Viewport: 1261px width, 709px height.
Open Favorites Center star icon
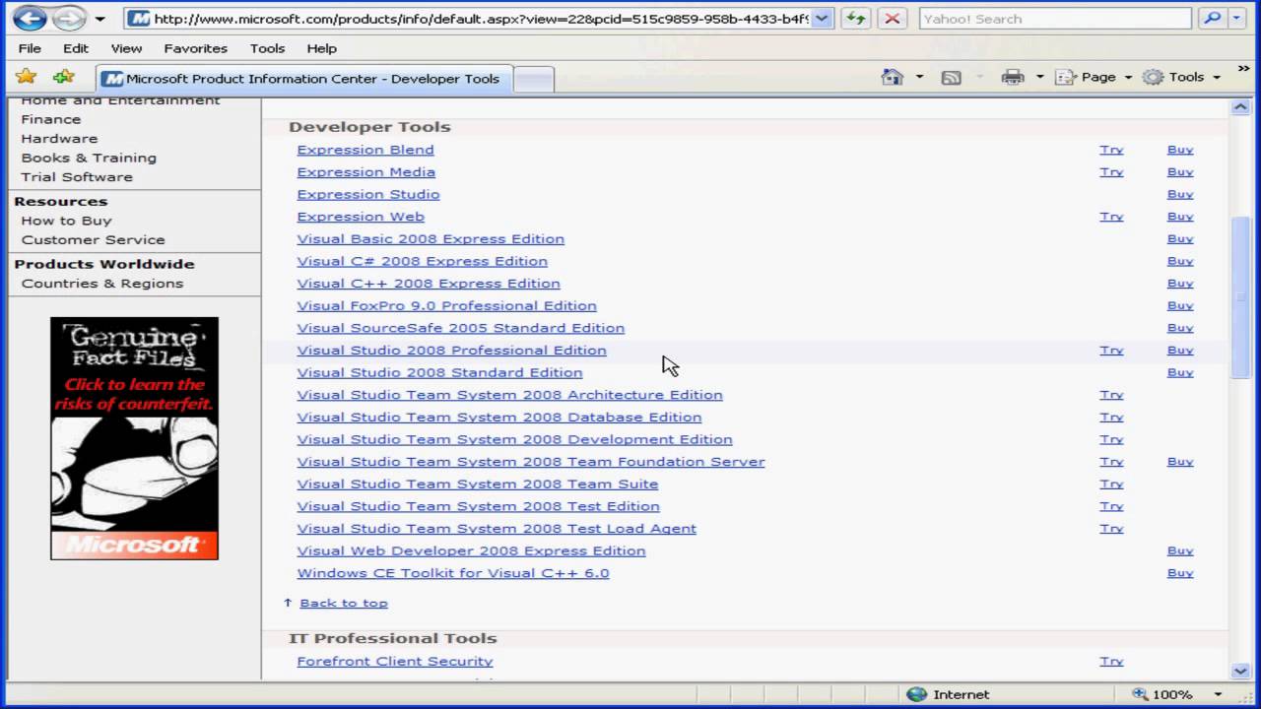click(27, 77)
